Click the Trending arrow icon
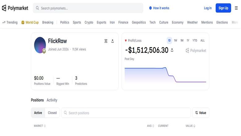This screenshot has width=241, height=136. pyautogui.click(x=4, y=23)
